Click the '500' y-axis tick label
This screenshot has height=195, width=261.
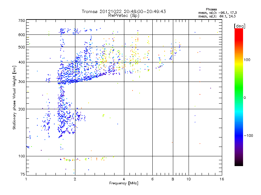(x=22, y=47)
